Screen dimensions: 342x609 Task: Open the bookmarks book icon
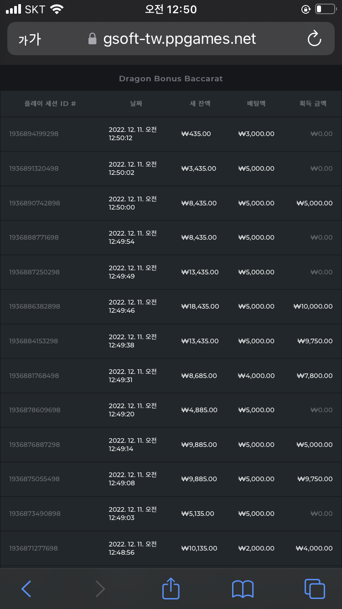243,589
